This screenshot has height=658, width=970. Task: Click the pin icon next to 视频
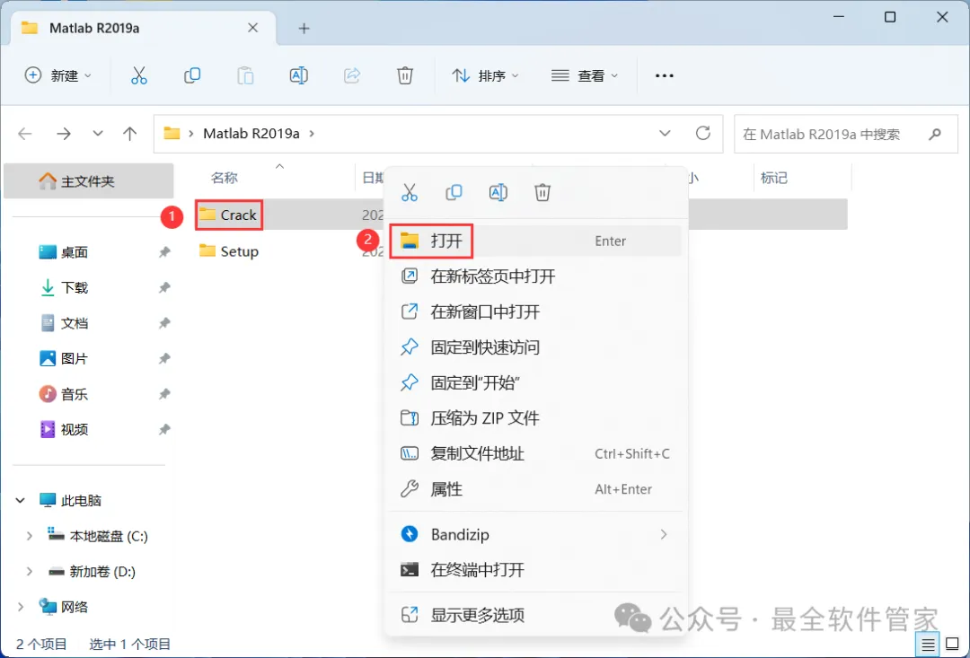(164, 429)
